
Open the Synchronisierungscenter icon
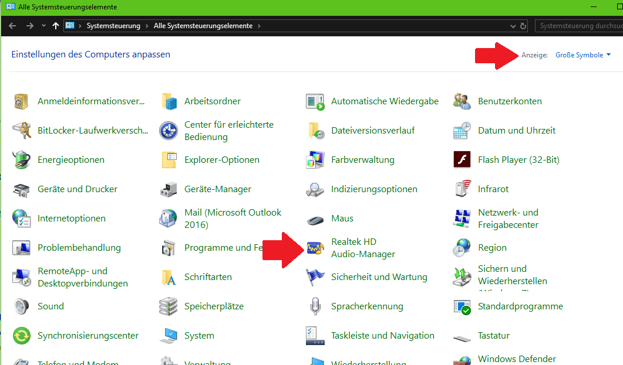[87, 335]
